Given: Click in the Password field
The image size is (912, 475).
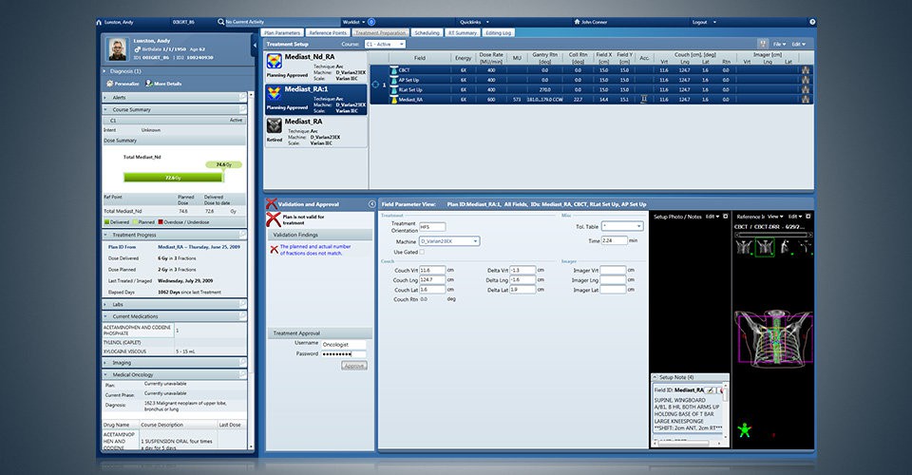Looking at the screenshot, I should tap(343, 353).
